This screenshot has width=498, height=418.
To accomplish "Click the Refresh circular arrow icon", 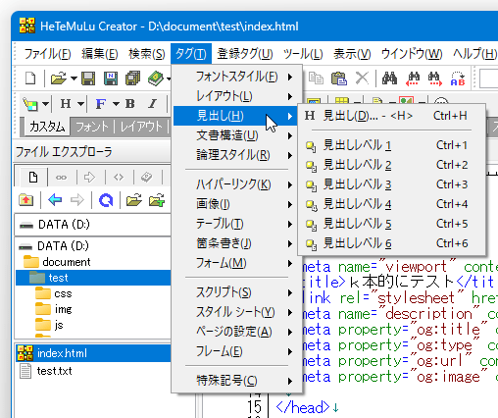I will [106, 200].
